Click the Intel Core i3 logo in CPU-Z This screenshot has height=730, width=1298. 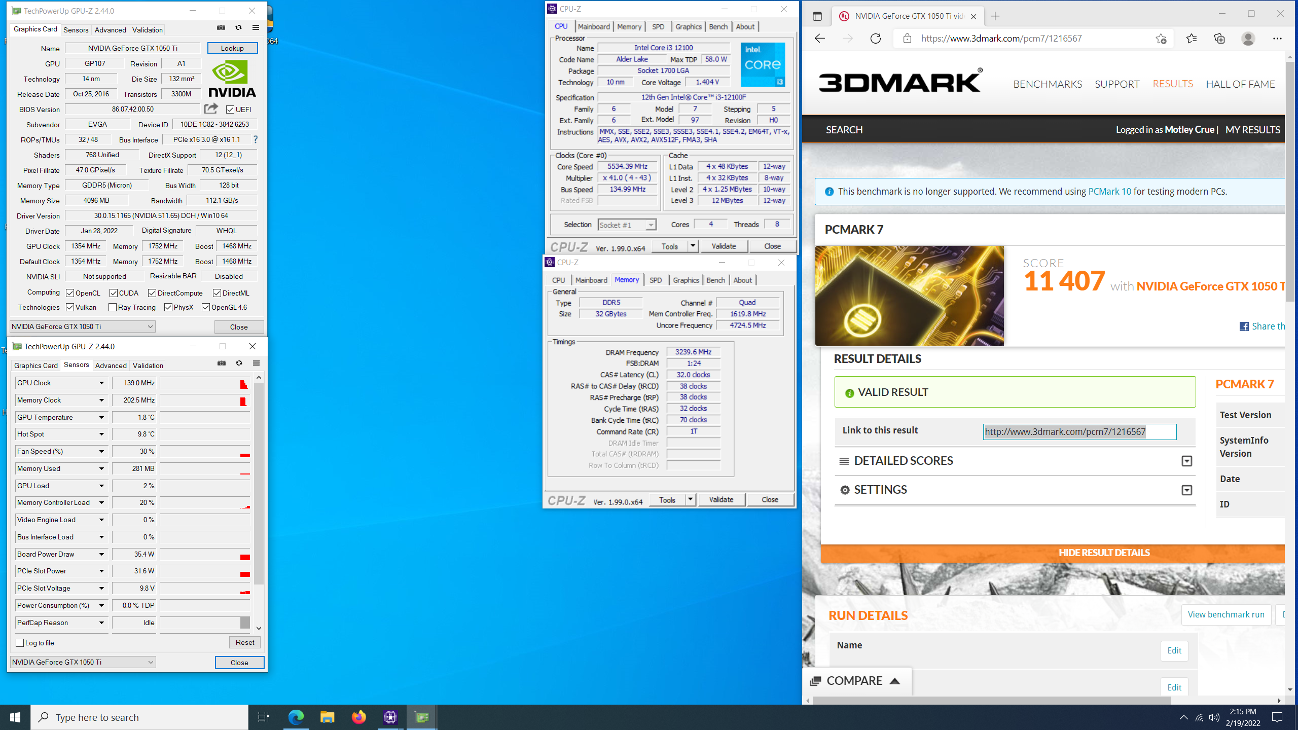[763, 64]
